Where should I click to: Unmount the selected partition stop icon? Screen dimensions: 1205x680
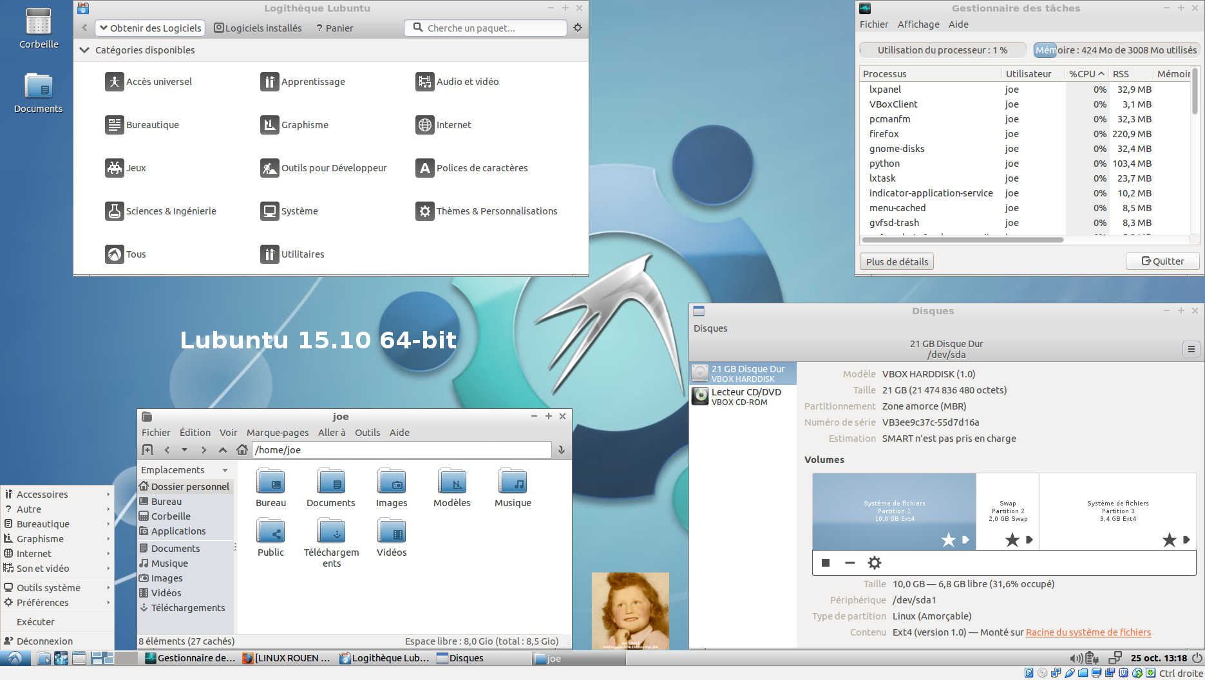pyautogui.click(x=826, y=563)
